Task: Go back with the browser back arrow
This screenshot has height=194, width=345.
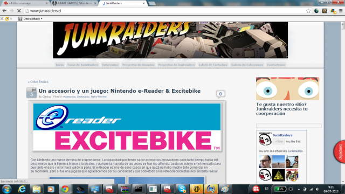Action: click(x=4, y=11)
